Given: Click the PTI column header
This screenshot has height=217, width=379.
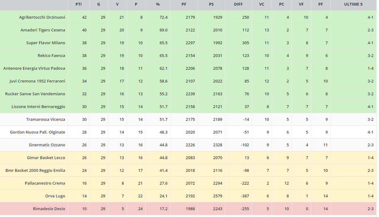Looking at the screenshot, I should pyautogui.click(x=78, y=4).
